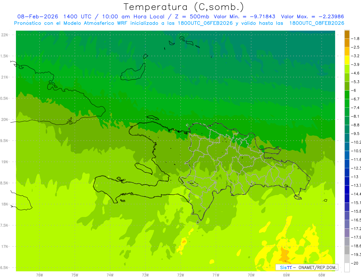This screenshot has height=279, width=361.
Task: Click the 17N latitude axis label
Action: click(x=5, y=246)
